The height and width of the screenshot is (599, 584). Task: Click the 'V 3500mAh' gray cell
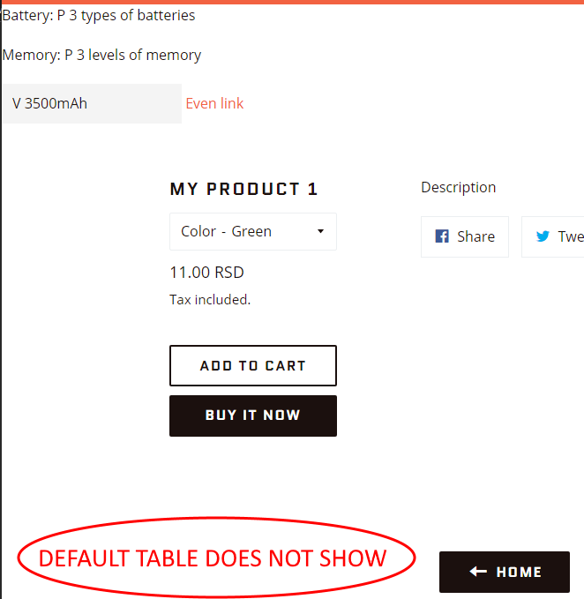(92, 103)
